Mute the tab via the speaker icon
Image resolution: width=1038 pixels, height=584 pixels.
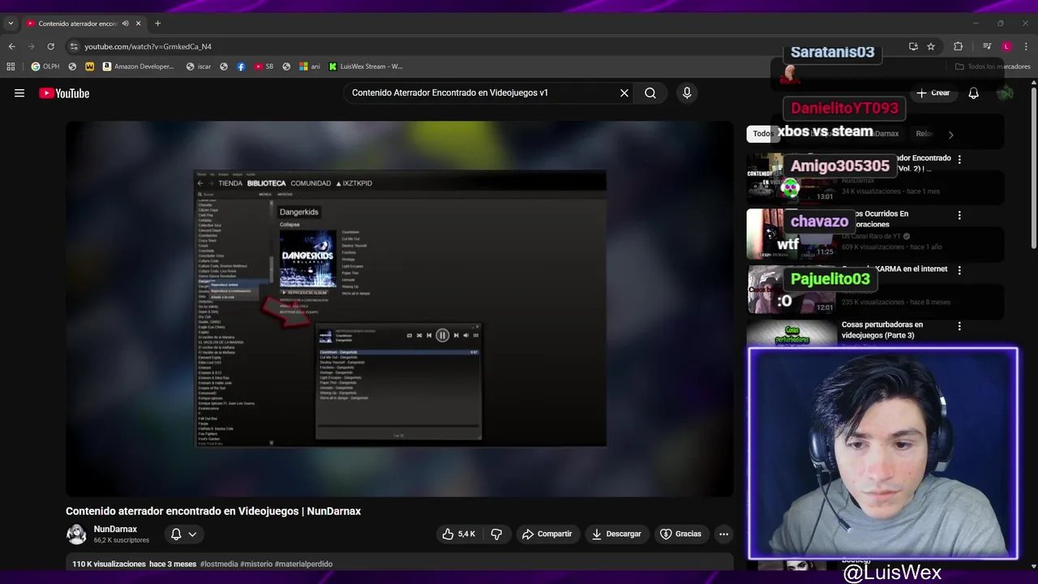click(x=125, y=24)
